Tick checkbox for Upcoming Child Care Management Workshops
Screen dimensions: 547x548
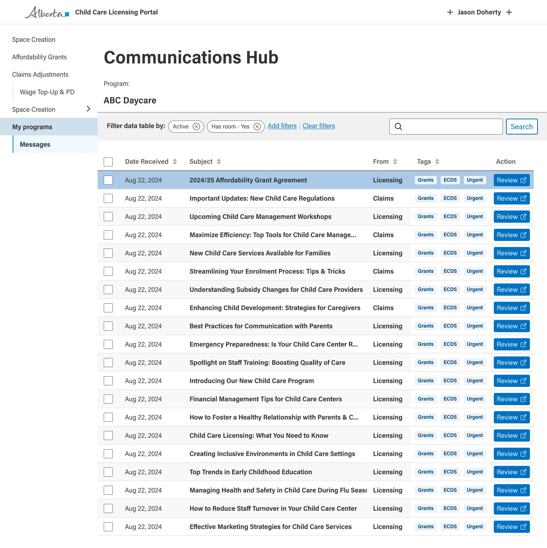(x=108, y=217)
